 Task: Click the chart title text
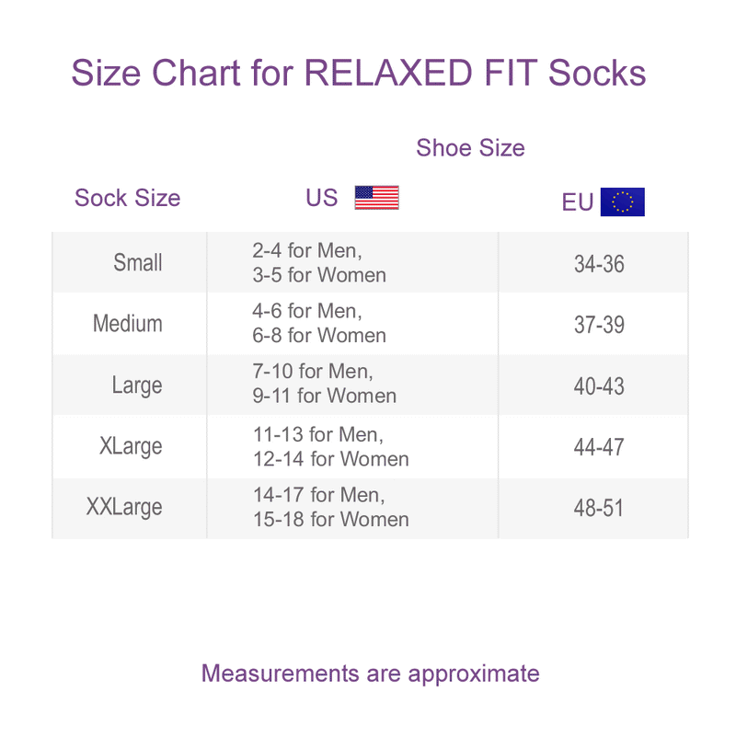[358, 74]
